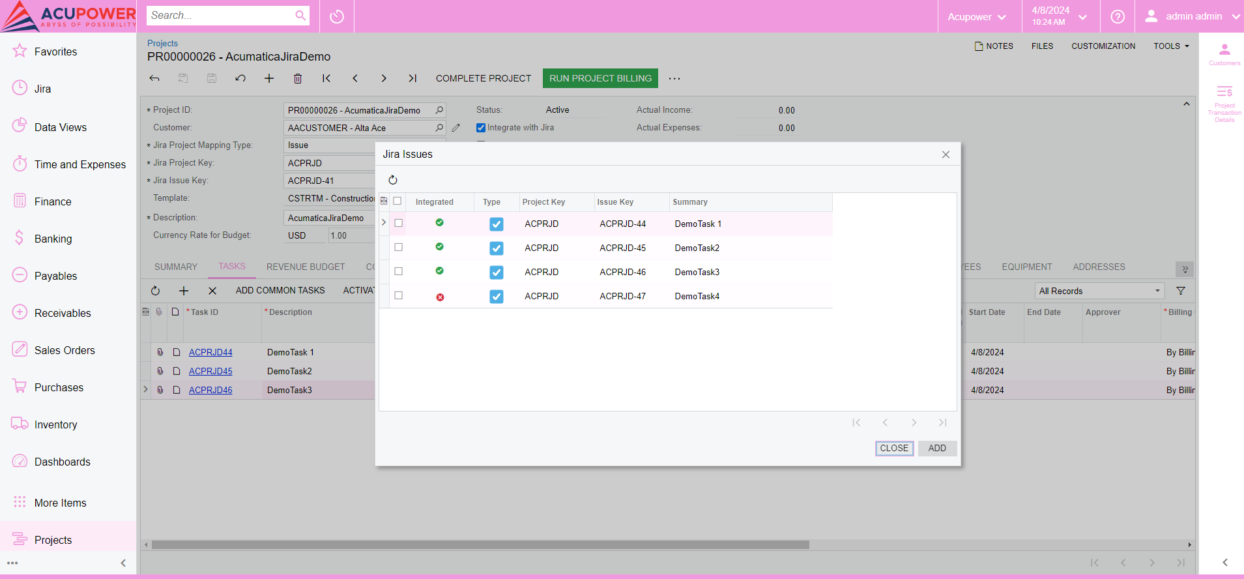Toggle Type checkbox for DemoTask4
1244x579 pixels.
497,297
